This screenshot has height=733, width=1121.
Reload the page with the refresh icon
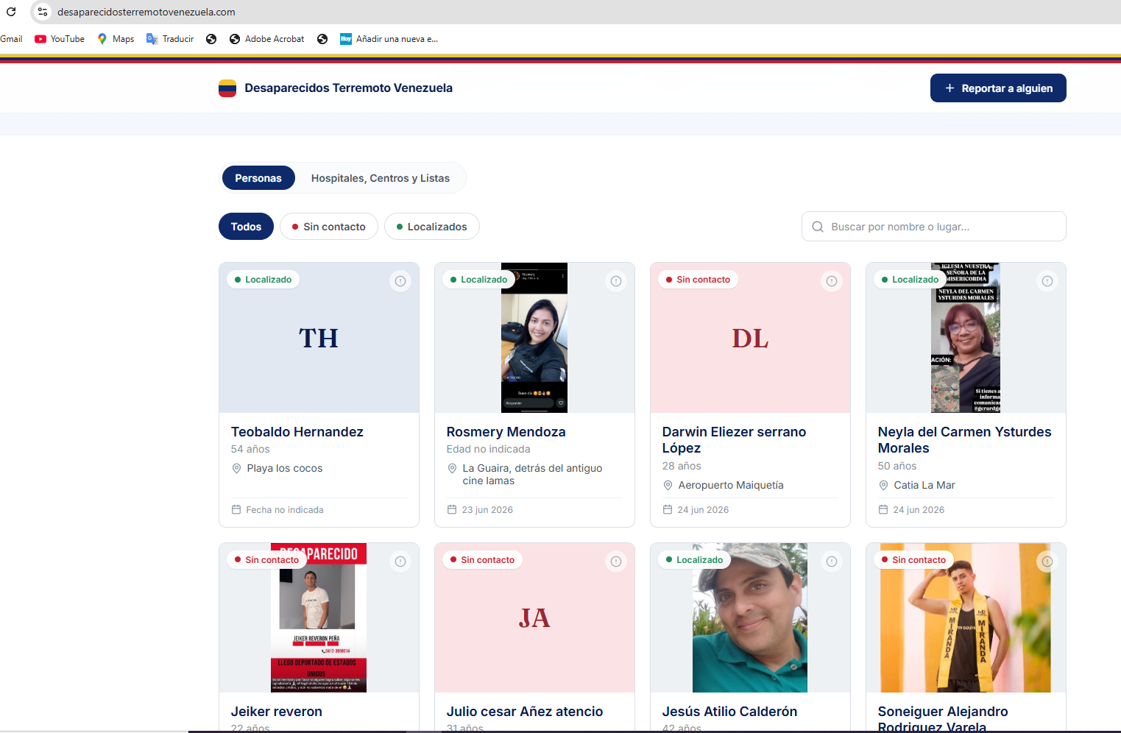point(11,12)
